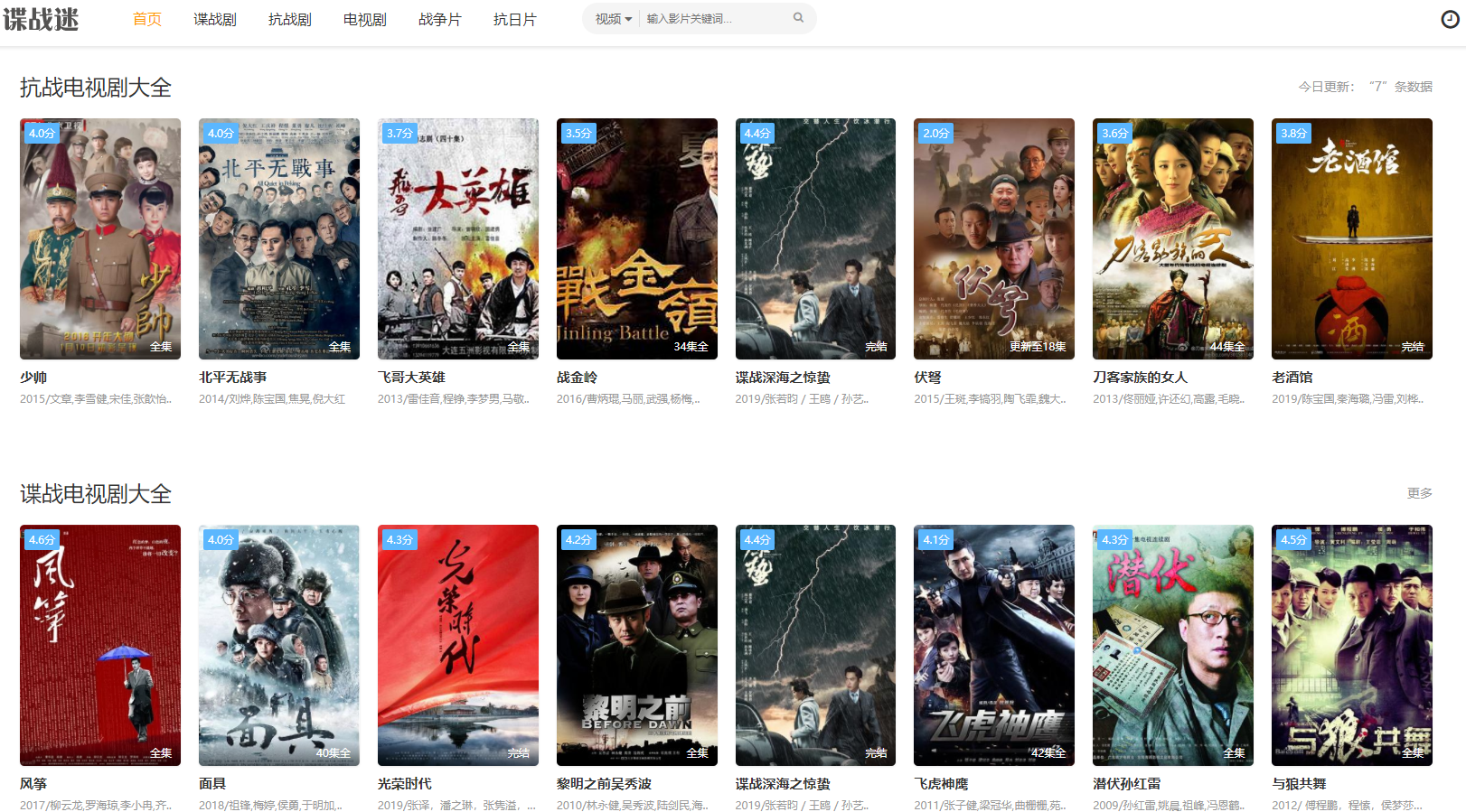Click the 少帅 title link
This screenshot has height=812, width=1466.
(33, 378)
